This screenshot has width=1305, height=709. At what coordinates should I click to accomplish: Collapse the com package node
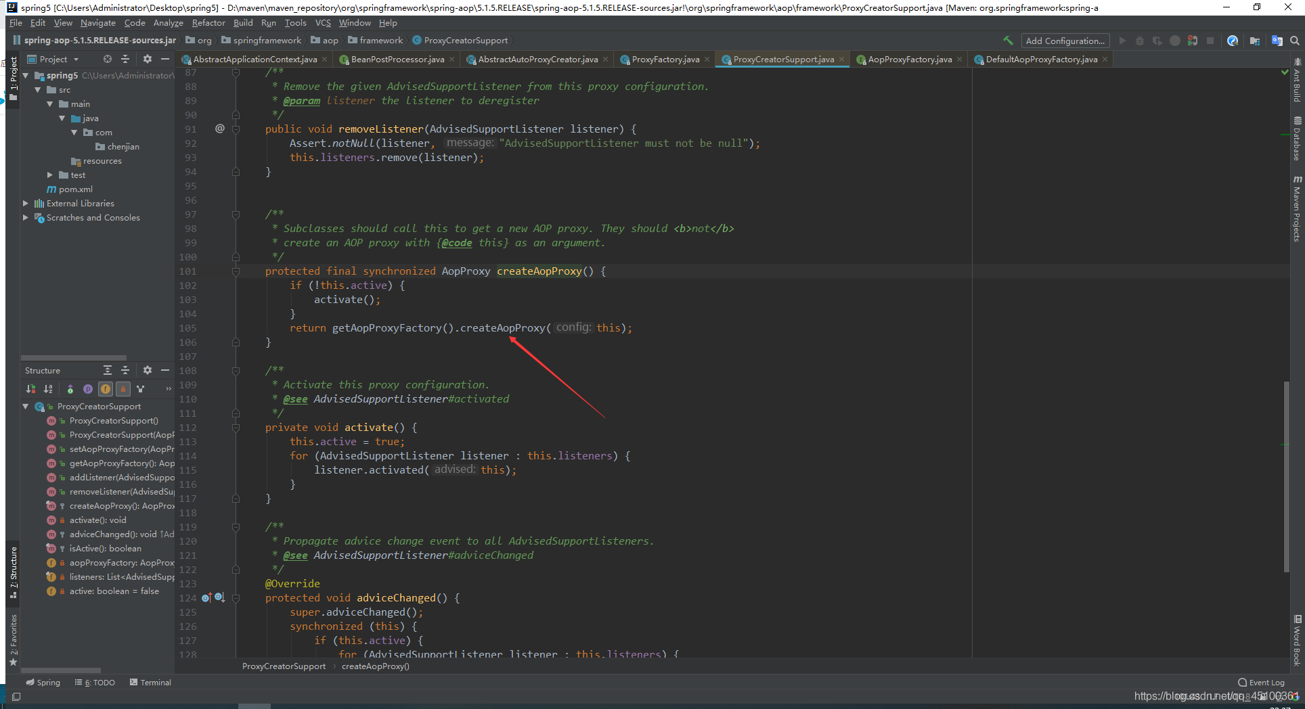pyautogui.click(x=74, y=133)
